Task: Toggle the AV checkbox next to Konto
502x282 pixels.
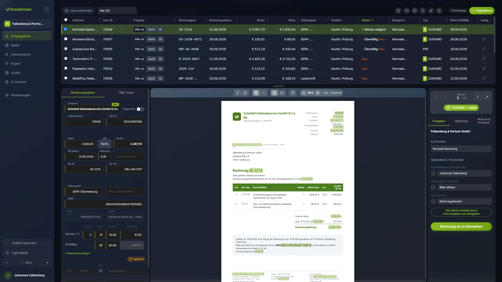Action: tap(100, 271)
